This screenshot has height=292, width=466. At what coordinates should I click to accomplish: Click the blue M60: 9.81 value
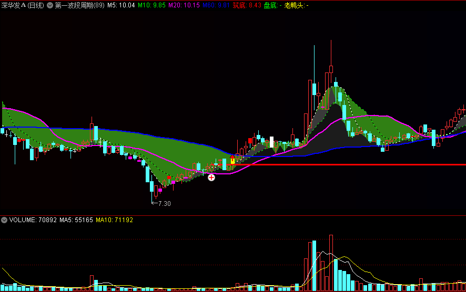(216, 5)
